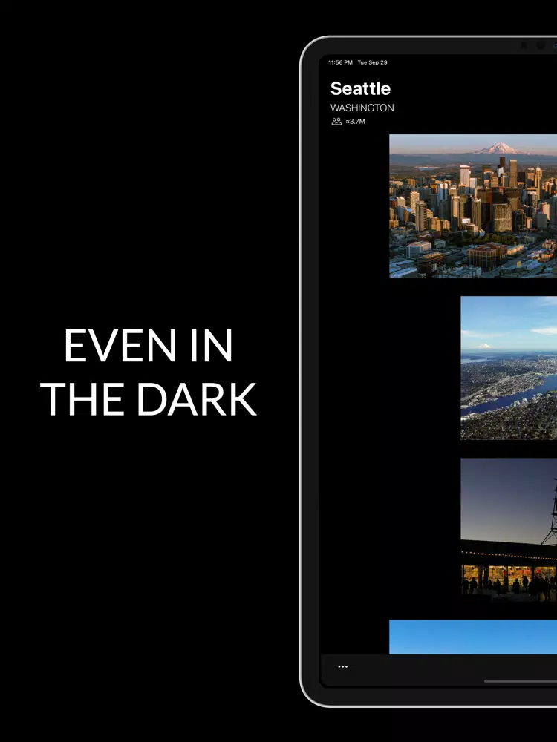This screenshot has height=742, width=557.
Task: Select the ≈3.7M population value
Action: [355, 122]
